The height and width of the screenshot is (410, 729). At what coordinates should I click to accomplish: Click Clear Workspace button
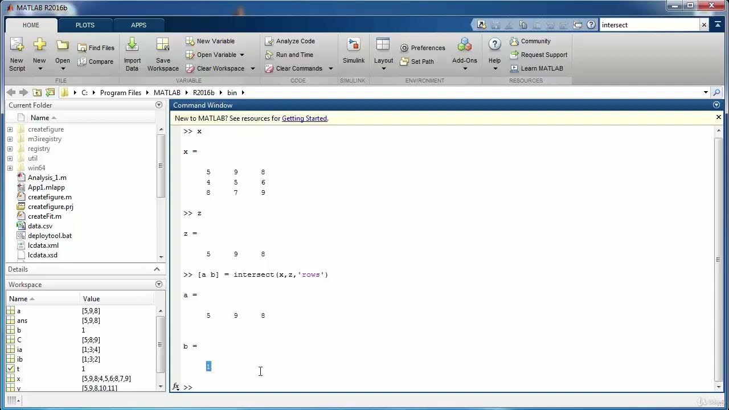[215, 68]
